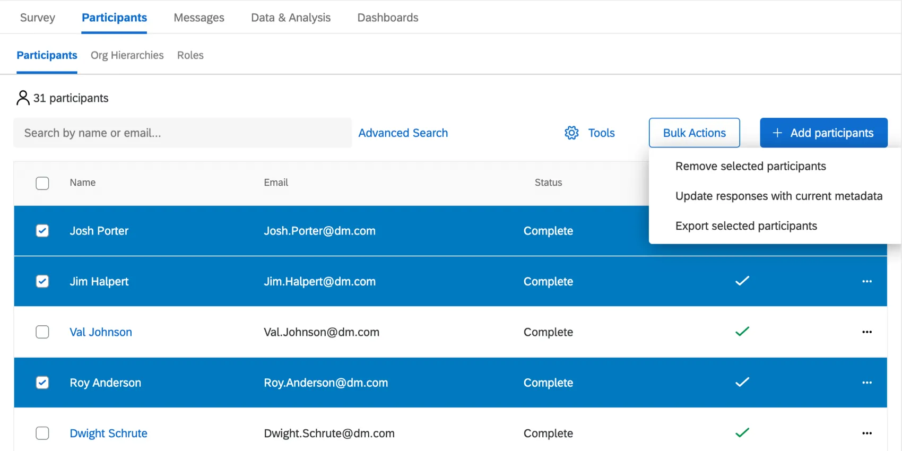Click the green checkmark in Val Johnson's row

click(x=742, y=332)
